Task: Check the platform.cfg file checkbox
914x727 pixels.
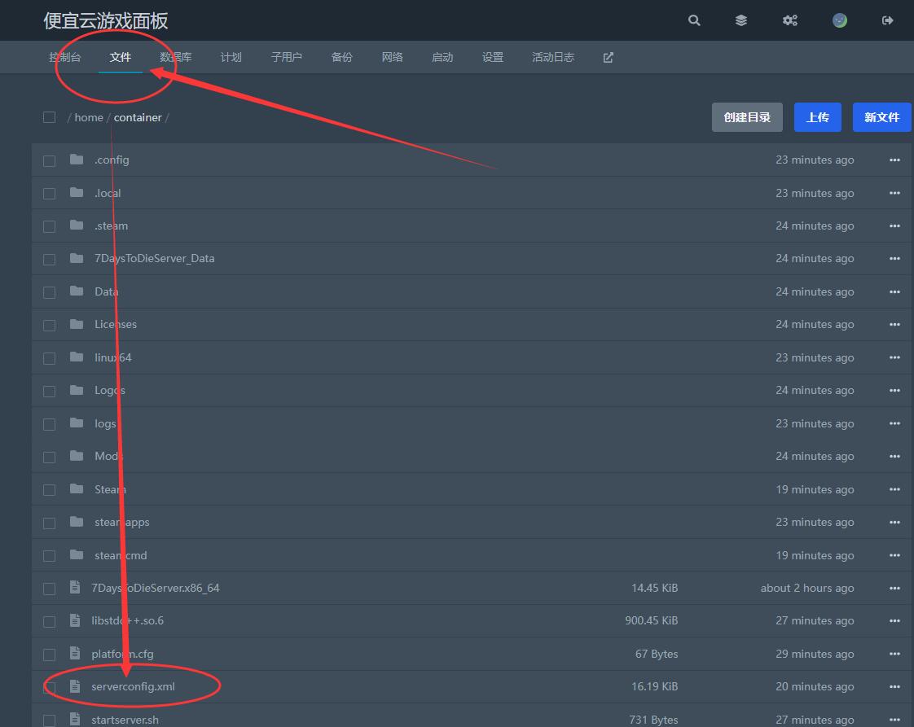Action: [50, 655]
